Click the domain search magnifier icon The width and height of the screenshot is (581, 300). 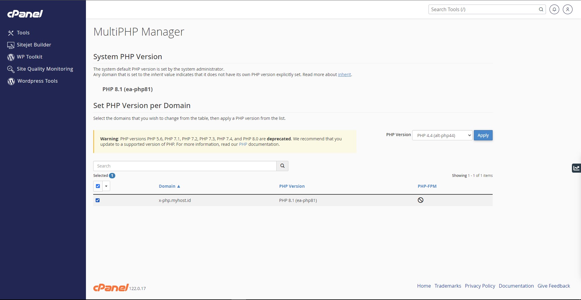282,166
